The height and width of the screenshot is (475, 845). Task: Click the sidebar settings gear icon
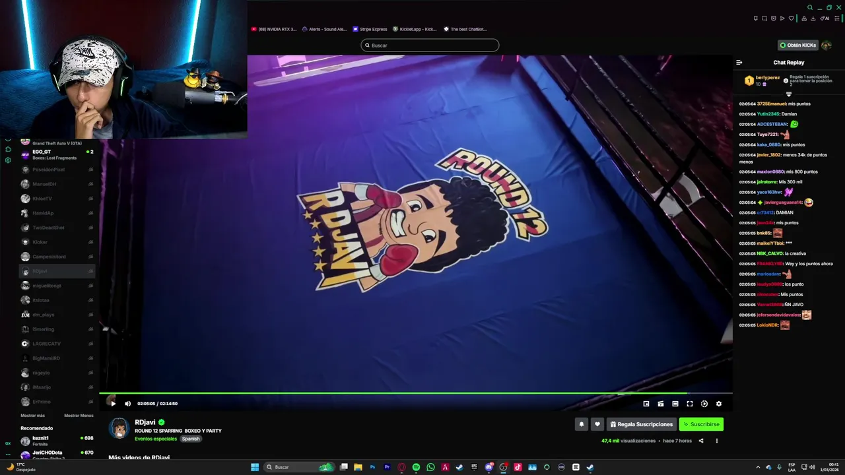[x=8, y=160]
